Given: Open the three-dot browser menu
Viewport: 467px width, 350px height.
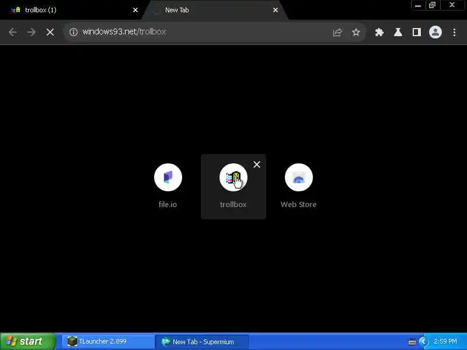Looking at the screenshot, I should point(454,32).
